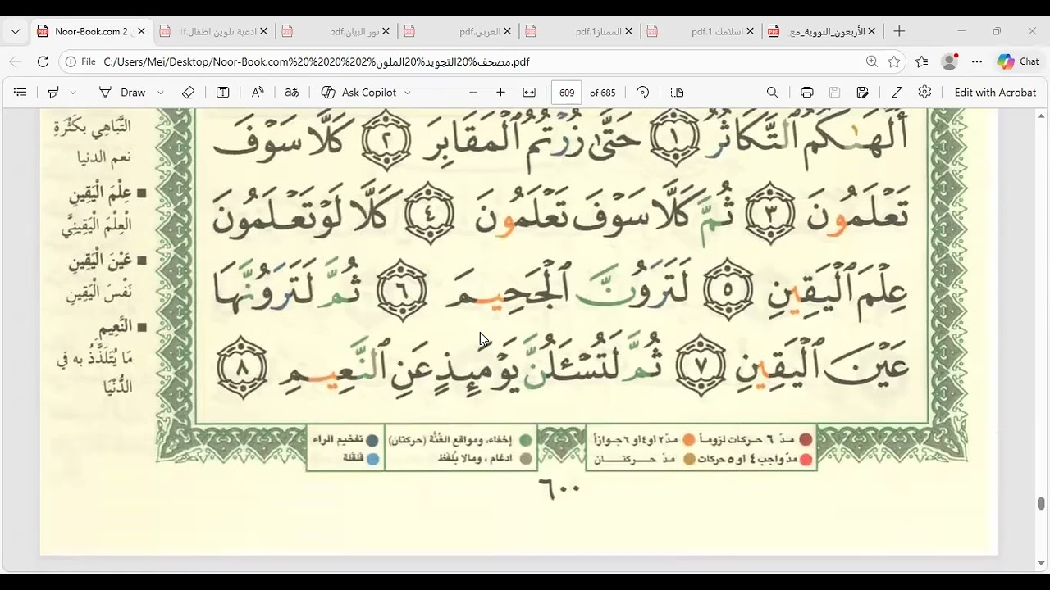Start Read aloud
This screenshot has width=1050, height=590.
(258, 93)
